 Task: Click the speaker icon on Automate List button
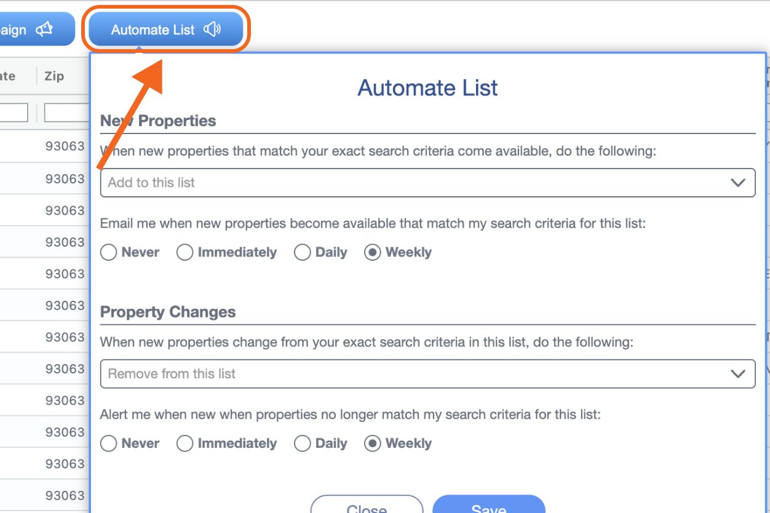click(212, 28)
